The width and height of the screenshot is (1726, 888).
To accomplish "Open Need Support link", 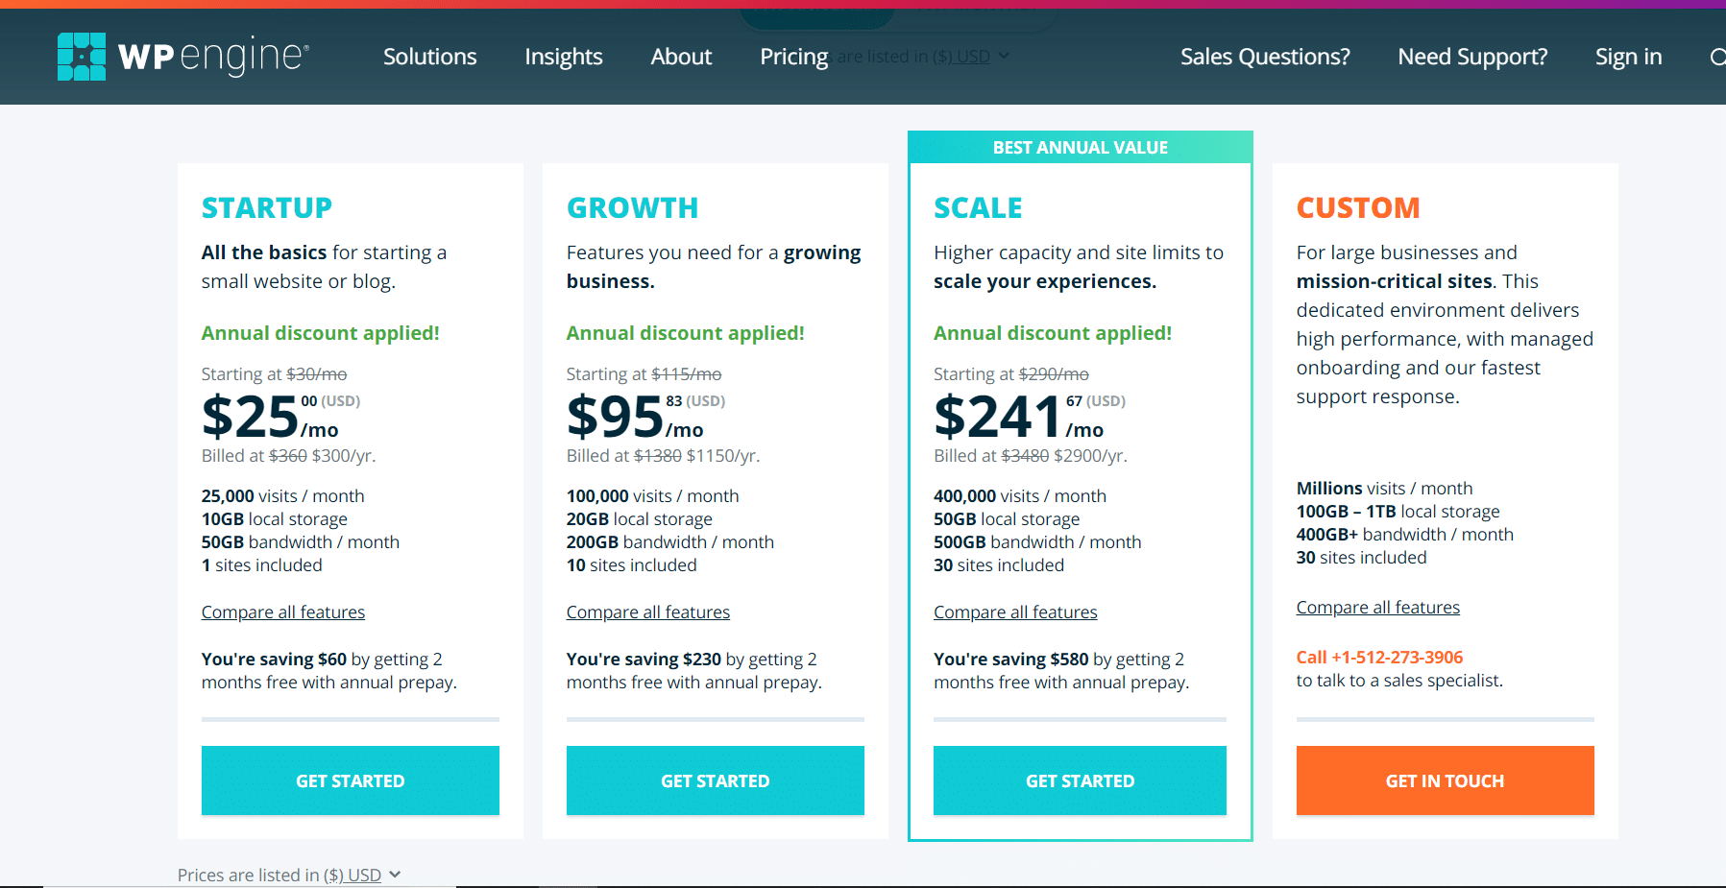I will [x=1471, y=57].
